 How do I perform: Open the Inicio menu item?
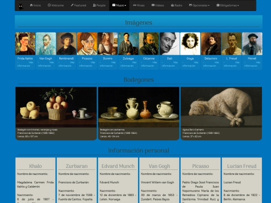35,6
